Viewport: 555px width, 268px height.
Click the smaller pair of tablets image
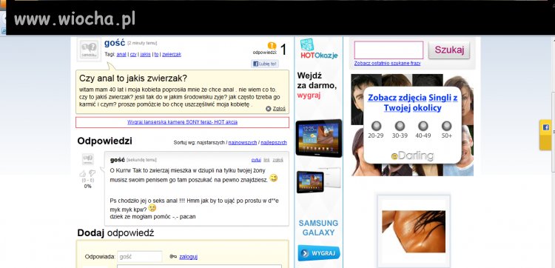[318, 180]
